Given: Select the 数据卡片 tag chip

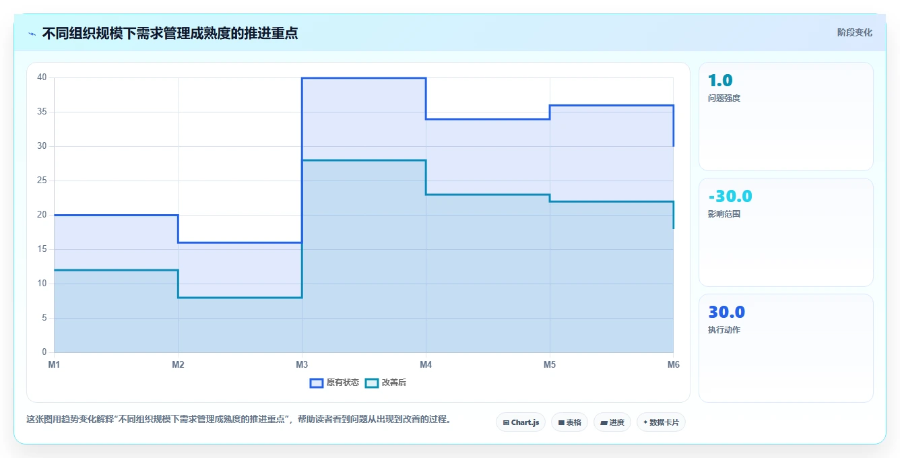Looking at the screenshot, I should (661, 422).
